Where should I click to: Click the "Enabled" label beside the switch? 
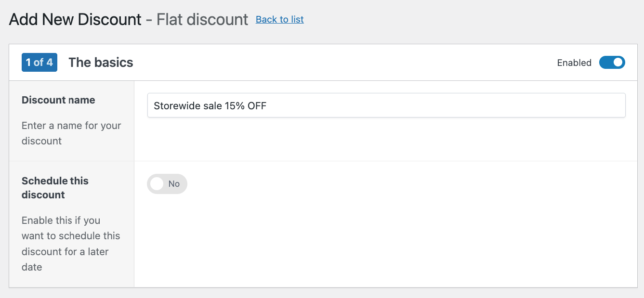(574, 63)
